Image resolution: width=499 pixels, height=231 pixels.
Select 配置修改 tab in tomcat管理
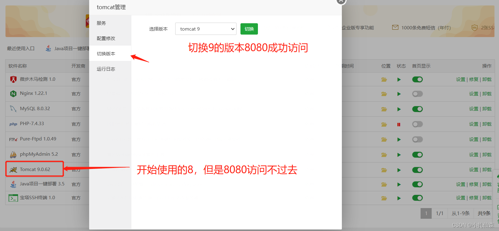[x=110, y=38]
